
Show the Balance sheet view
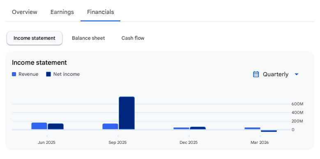[x=88, y=38]
